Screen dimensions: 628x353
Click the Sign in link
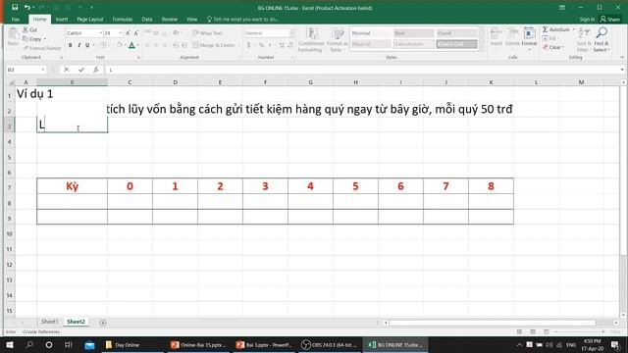[587, 20]
